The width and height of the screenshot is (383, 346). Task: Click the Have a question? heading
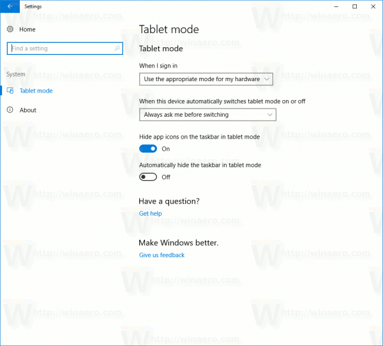169,201
